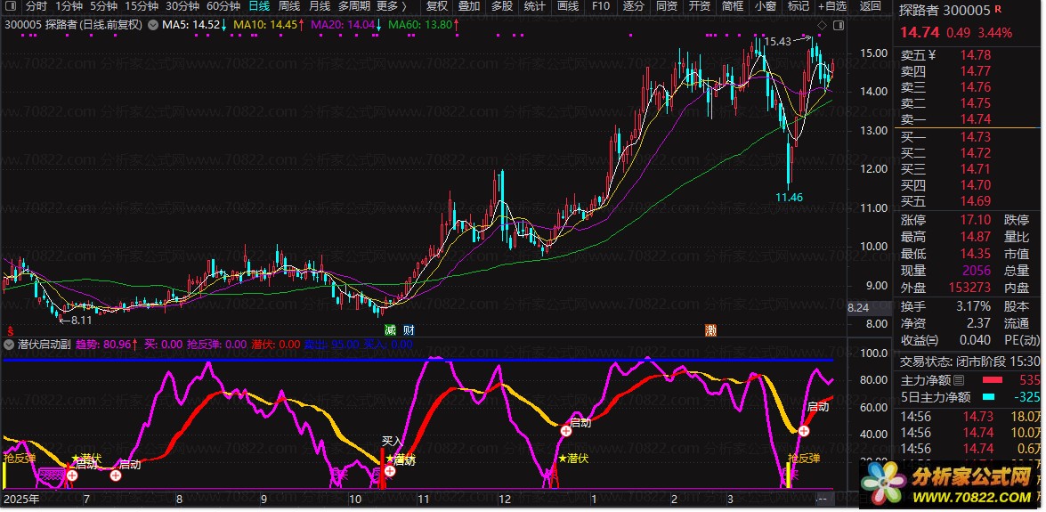Click the circled plus 启动 signal near 买入
The image size is (1046, 512).
389,472
